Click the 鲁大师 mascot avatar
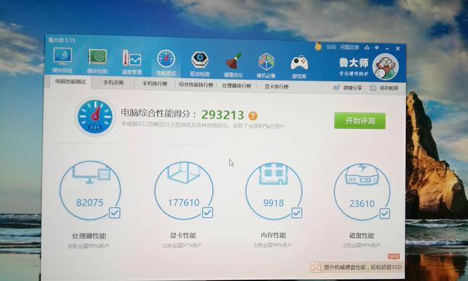 [385, 67]
